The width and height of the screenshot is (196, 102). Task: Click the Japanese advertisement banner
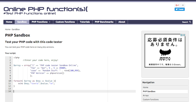tap(165, 51)
